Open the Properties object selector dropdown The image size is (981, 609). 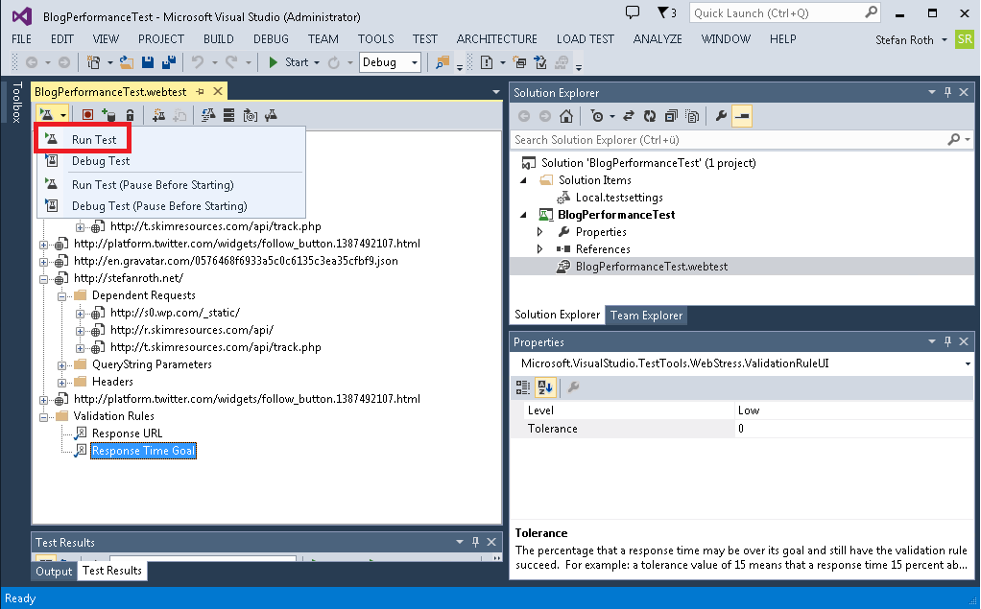[x=968, y=363]
